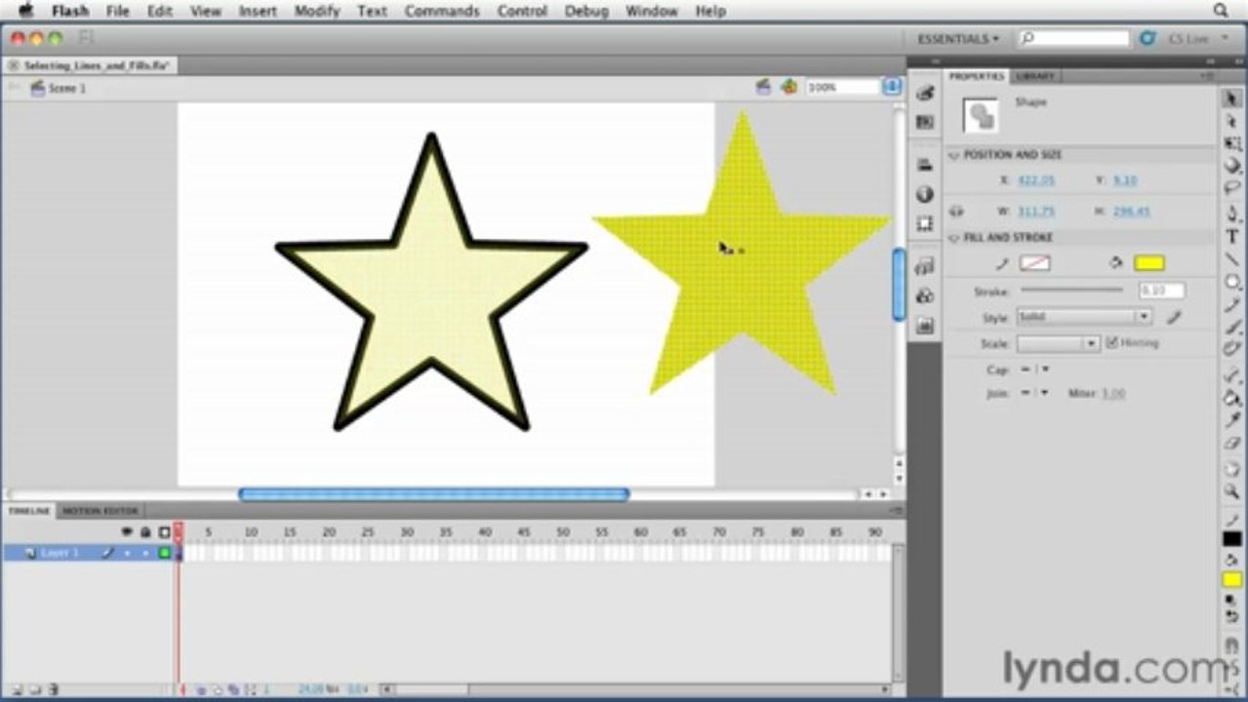
Task: Toggle lock width and height link
Action: (957, 211)
